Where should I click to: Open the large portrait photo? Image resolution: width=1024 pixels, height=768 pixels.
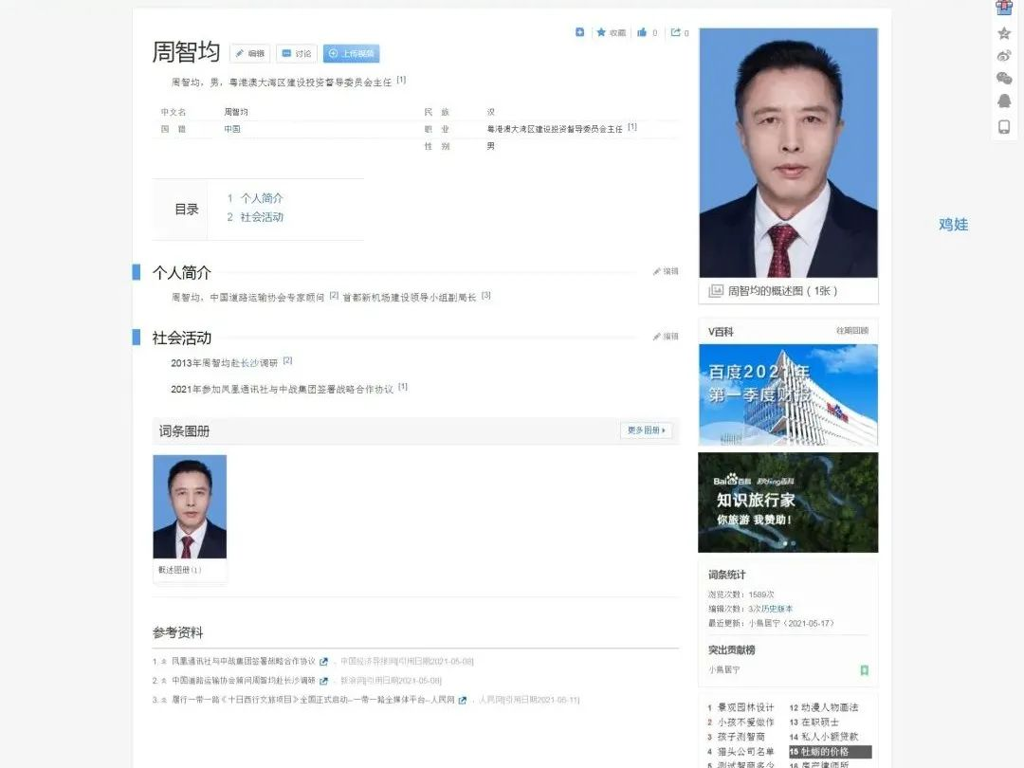788,153
